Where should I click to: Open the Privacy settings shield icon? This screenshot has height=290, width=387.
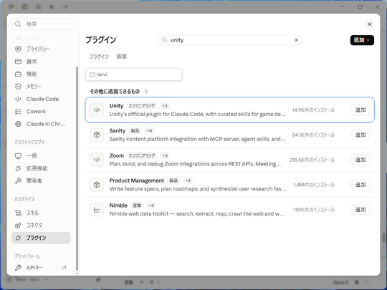(x=18, y=49)
